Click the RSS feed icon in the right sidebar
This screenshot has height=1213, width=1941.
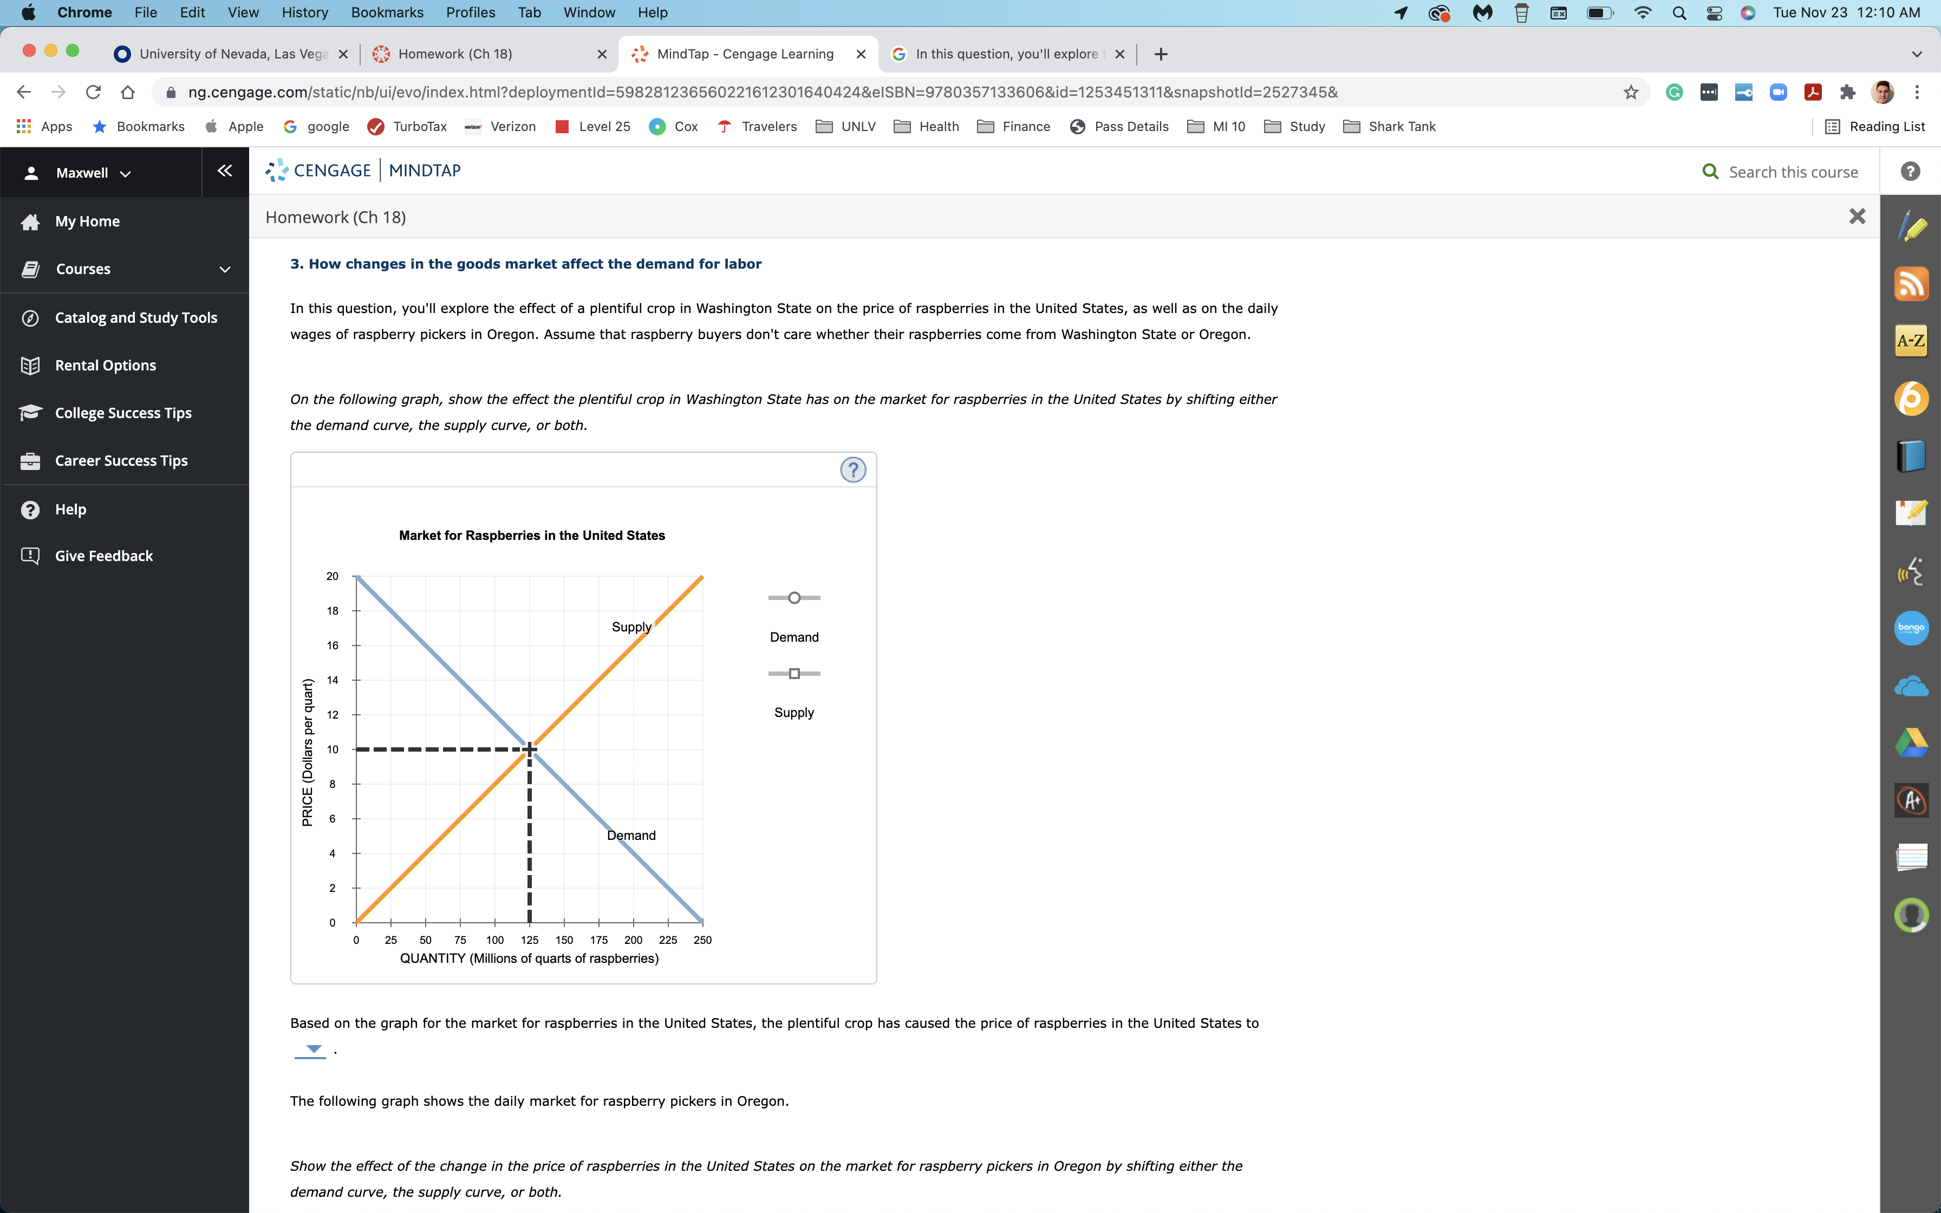[x=1911, y=283]
